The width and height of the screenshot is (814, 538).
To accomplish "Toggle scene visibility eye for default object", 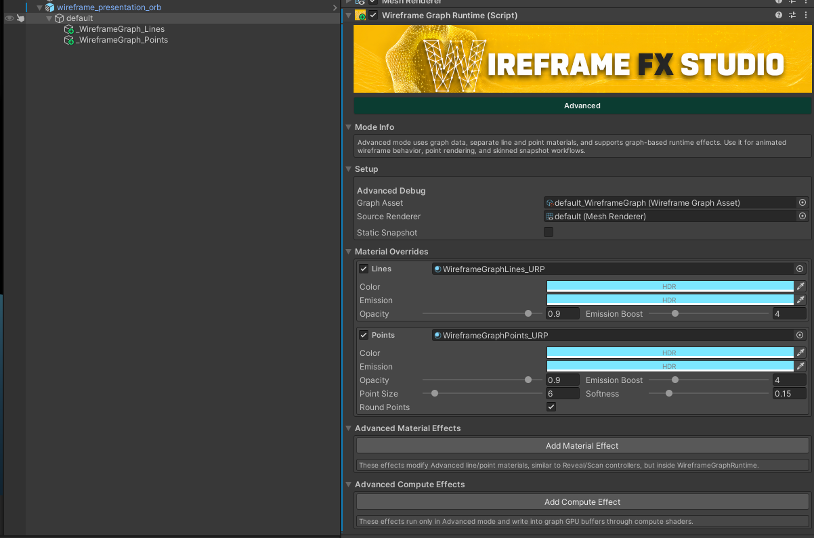I will point(9,18).
